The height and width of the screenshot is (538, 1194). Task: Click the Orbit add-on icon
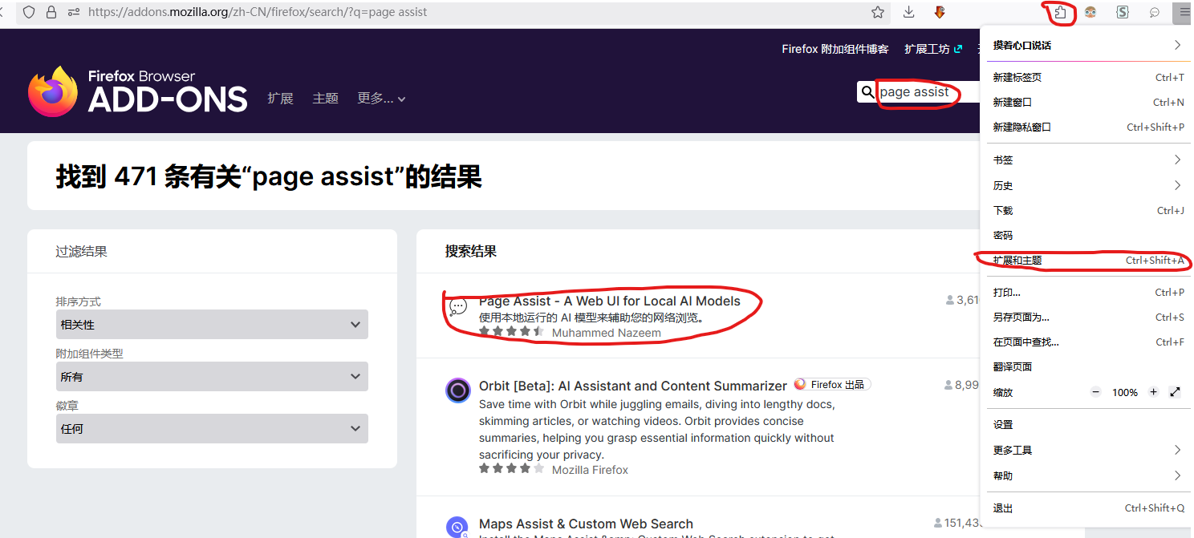458,390
